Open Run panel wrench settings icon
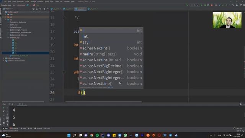245x138 pixels. pyautogui.click(x=4, y=111)
